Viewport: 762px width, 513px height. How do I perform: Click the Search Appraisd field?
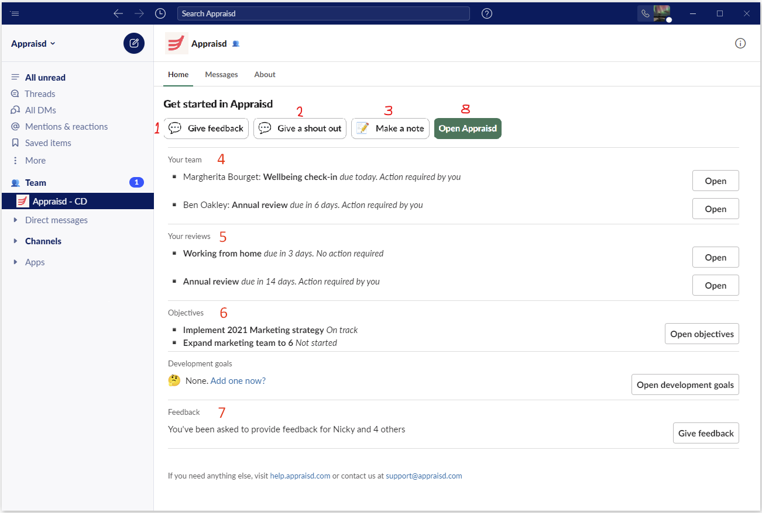[x=324, y=13]
